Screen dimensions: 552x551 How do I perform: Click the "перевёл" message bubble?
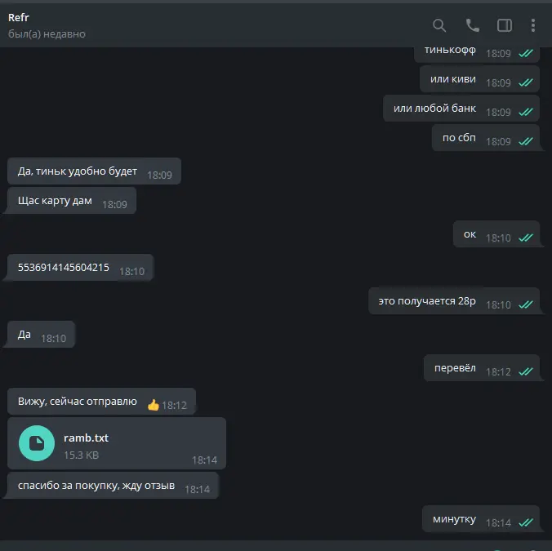pyautogui.click(x=481, y=368)
